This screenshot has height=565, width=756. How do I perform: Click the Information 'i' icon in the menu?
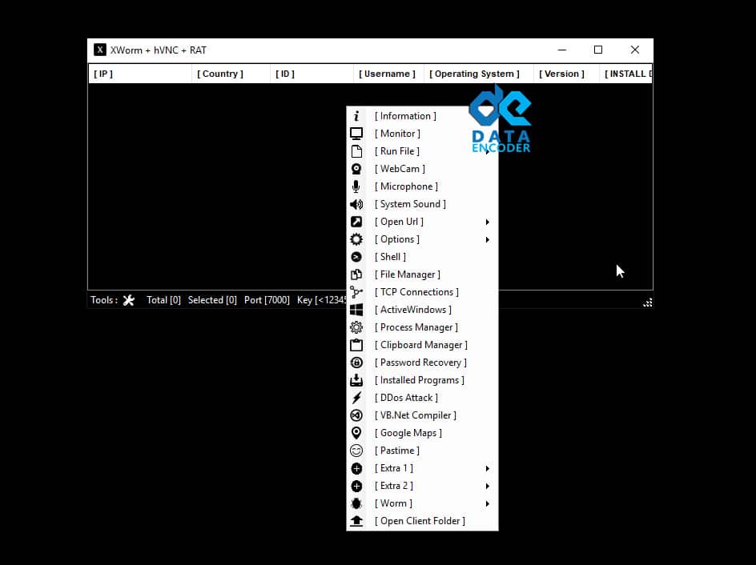coord(356,116)
